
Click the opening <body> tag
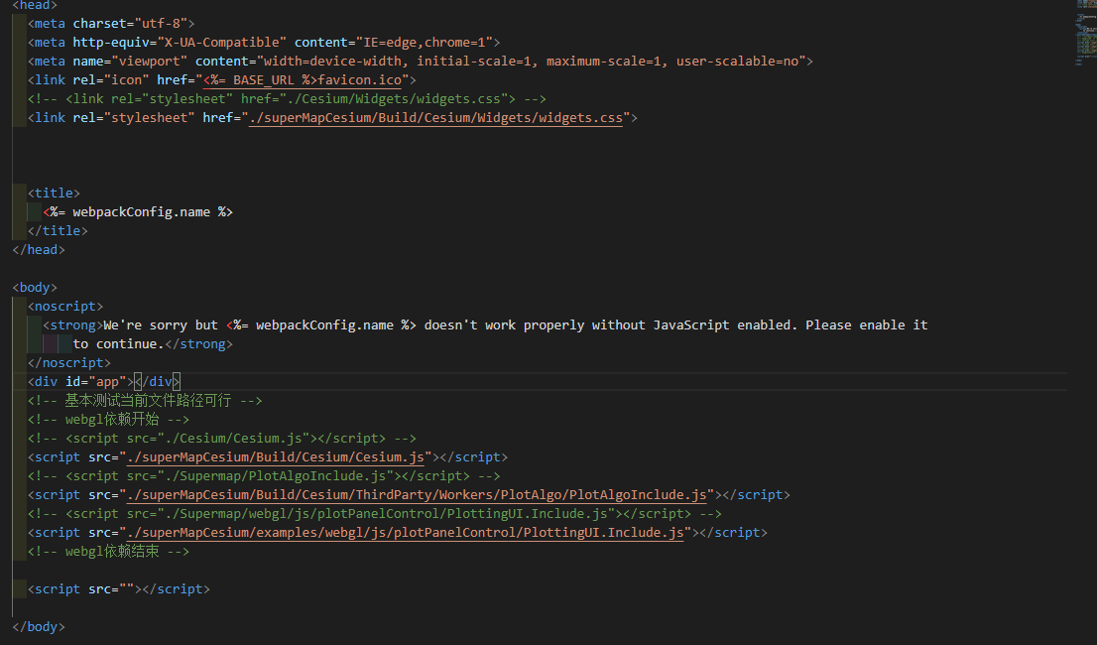[x=35, y=288]
